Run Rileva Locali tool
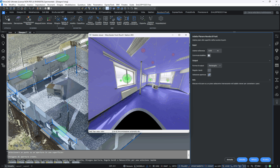The width and height of the screenshot is (280, 168). coord(105,20)
